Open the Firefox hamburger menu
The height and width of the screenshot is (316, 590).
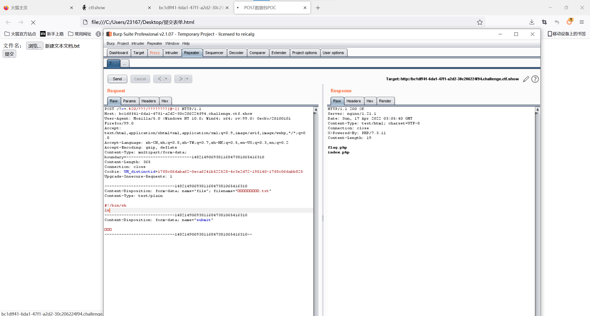(x=582, y=22)
